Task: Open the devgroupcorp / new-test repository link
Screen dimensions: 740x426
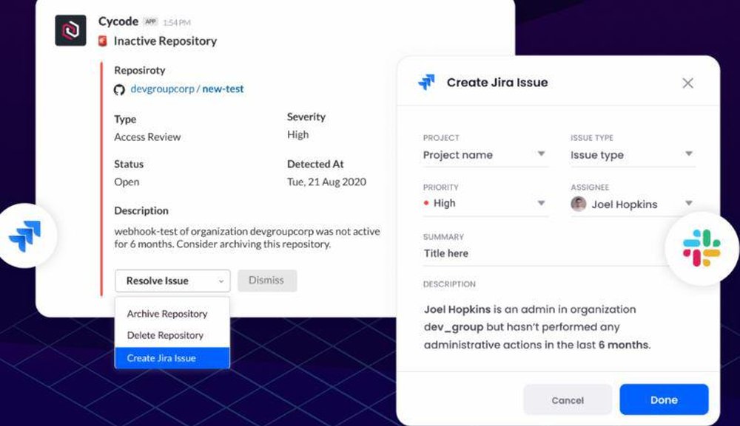Action: point(187,89)
